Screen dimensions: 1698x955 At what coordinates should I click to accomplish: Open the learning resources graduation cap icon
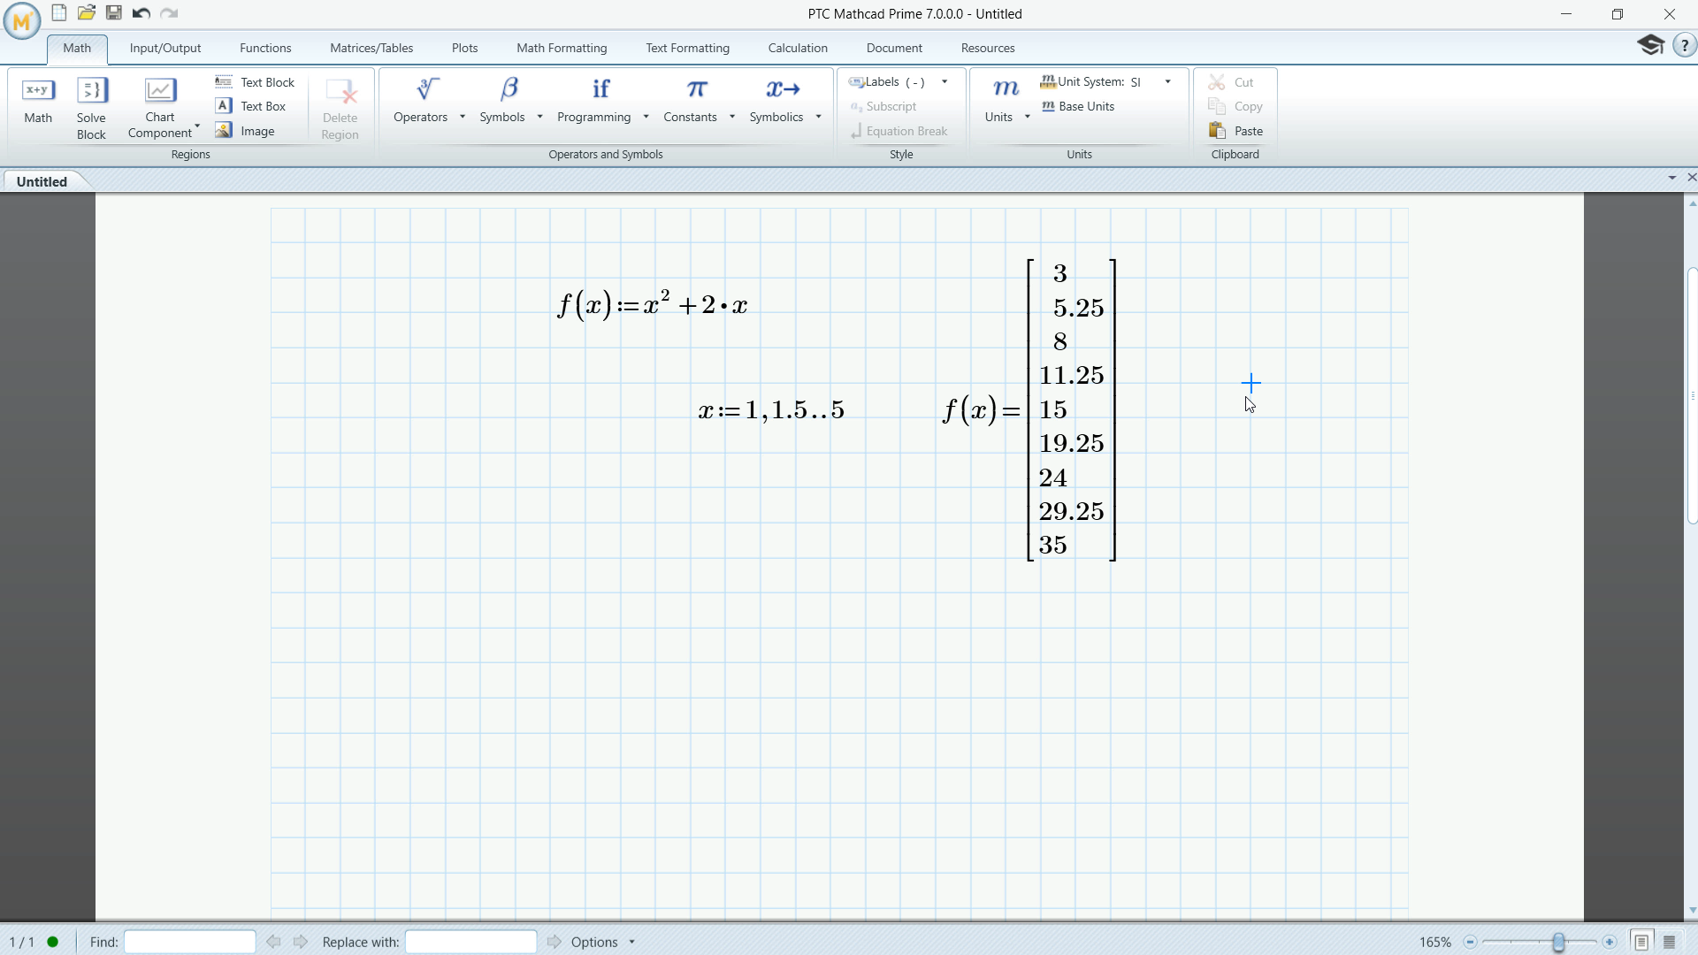(1650, 45)
